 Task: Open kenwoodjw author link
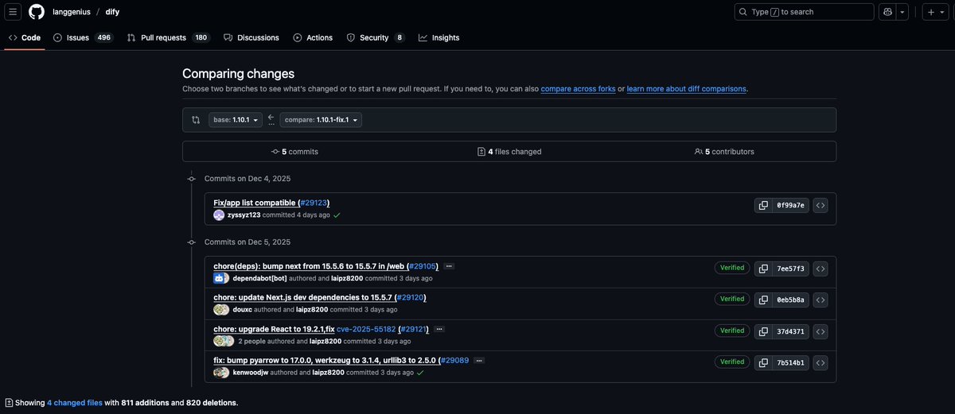point(251,373)
